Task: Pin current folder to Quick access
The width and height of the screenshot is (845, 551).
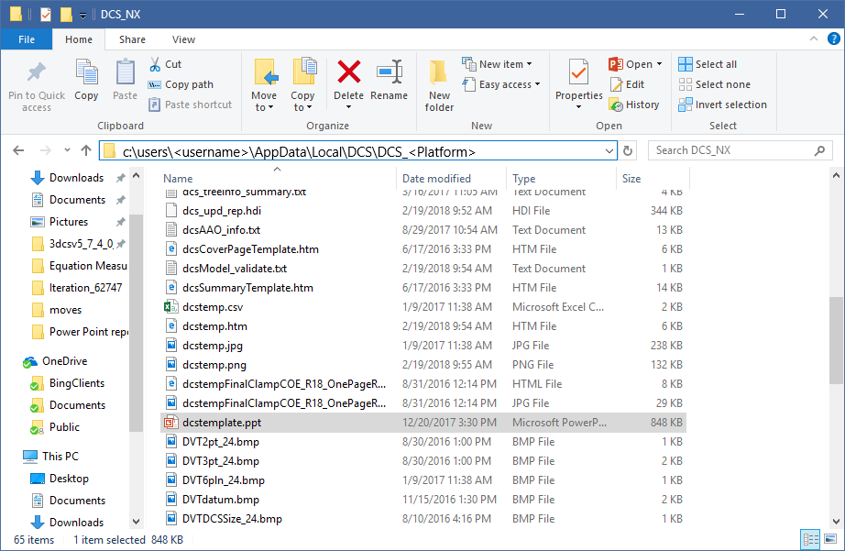Action: [36, 83]
